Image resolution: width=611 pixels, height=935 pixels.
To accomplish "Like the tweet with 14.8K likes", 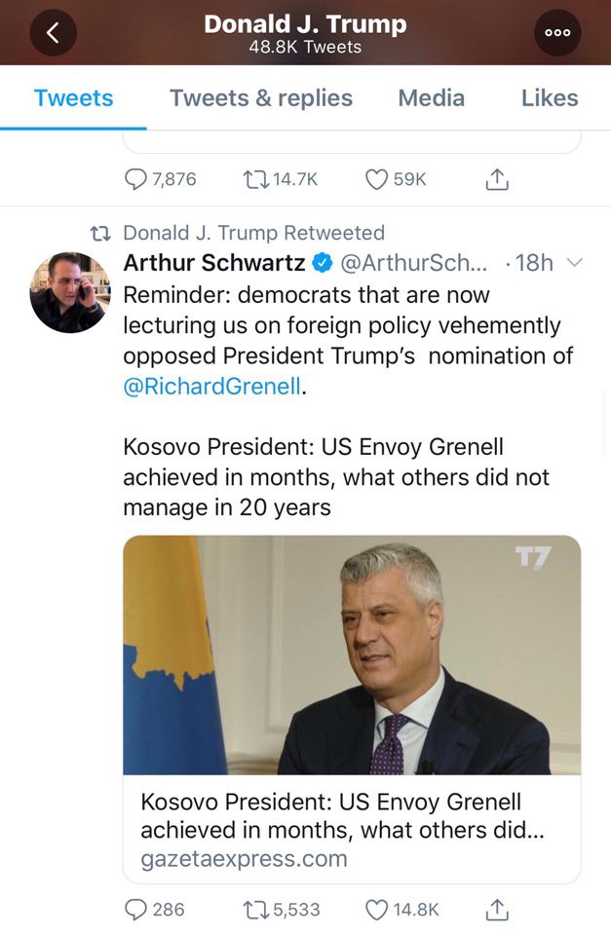I will coord(376,909).
